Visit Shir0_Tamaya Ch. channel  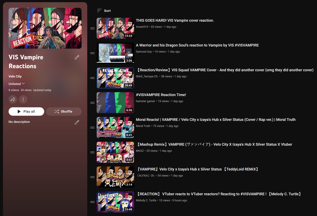(147, 76)
